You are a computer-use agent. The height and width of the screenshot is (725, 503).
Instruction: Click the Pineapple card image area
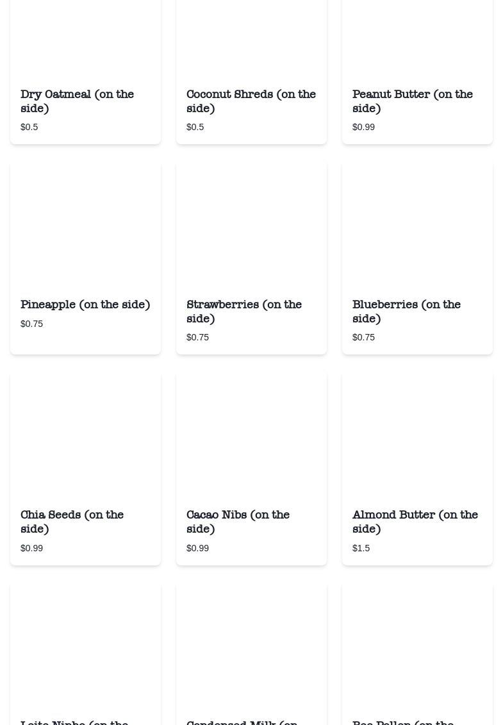(x=85, y=224)
